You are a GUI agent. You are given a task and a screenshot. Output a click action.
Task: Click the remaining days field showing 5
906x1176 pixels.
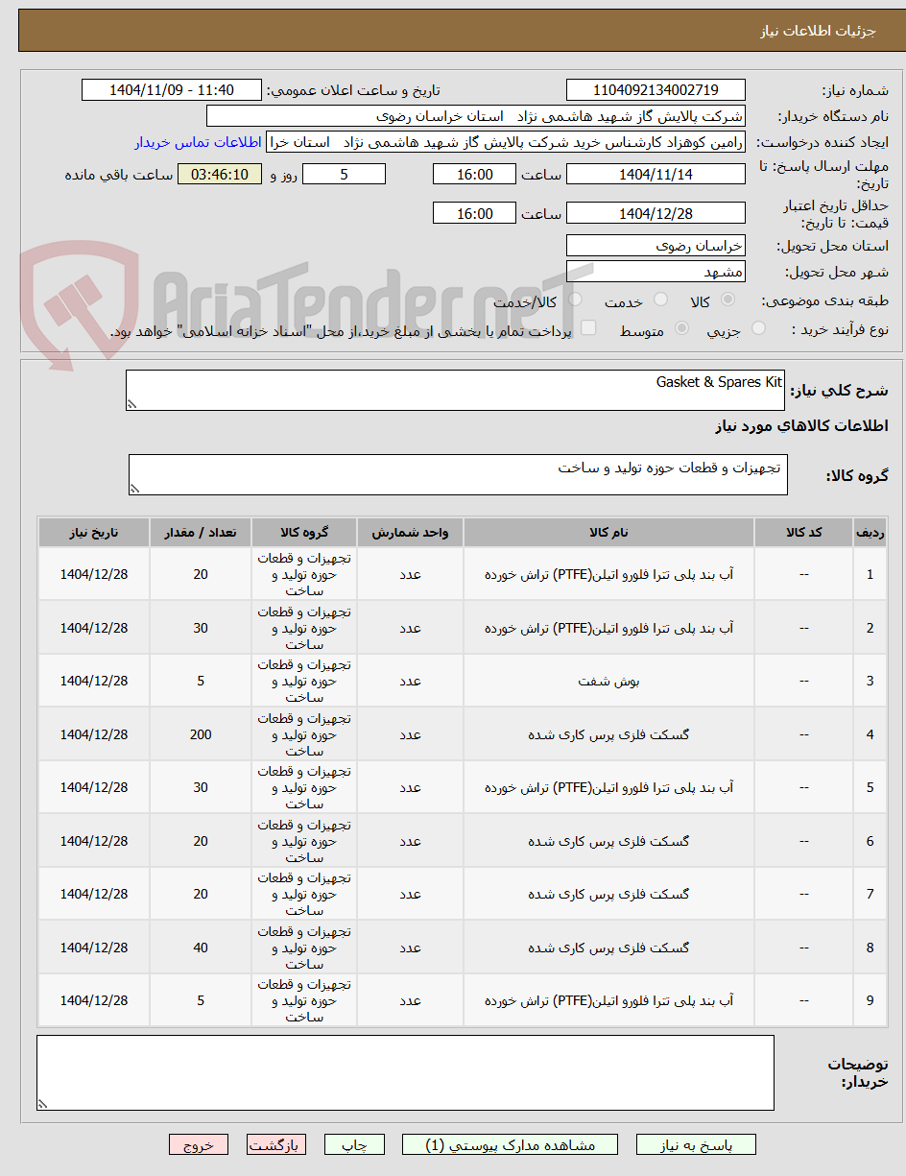pos(344,174)
